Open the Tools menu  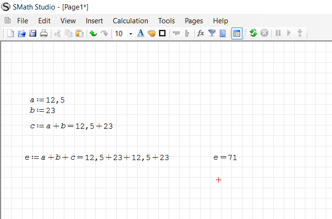point(166,21)
